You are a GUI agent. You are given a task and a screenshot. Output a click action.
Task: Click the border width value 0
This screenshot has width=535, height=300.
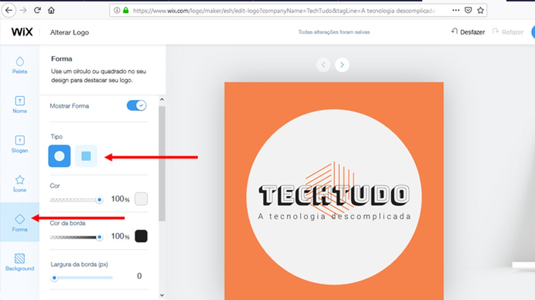pos(139,276)
